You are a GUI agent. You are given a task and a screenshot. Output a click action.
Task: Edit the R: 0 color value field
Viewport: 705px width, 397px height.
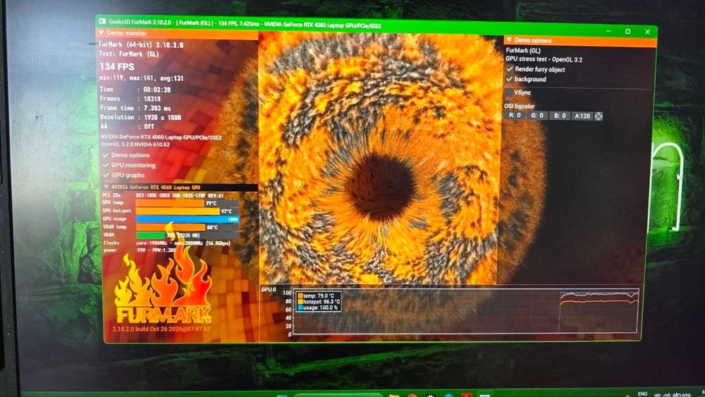pos(515,116)
